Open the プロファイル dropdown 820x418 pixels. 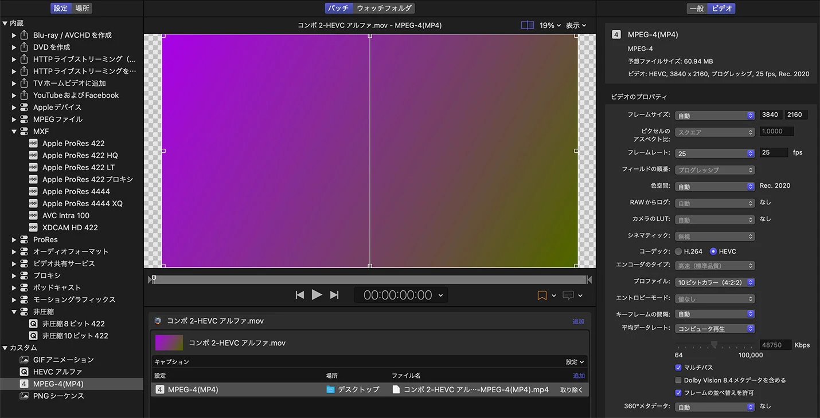pos(714,282)
